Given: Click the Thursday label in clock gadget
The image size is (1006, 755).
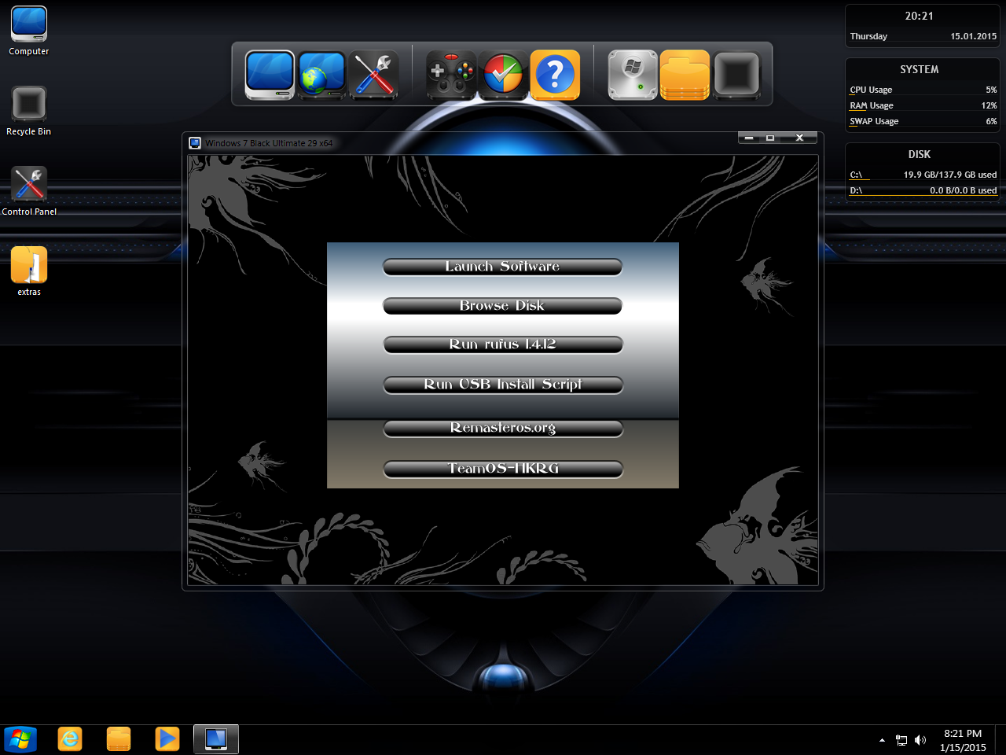Looking at the screenshot, I should (868, 36).
